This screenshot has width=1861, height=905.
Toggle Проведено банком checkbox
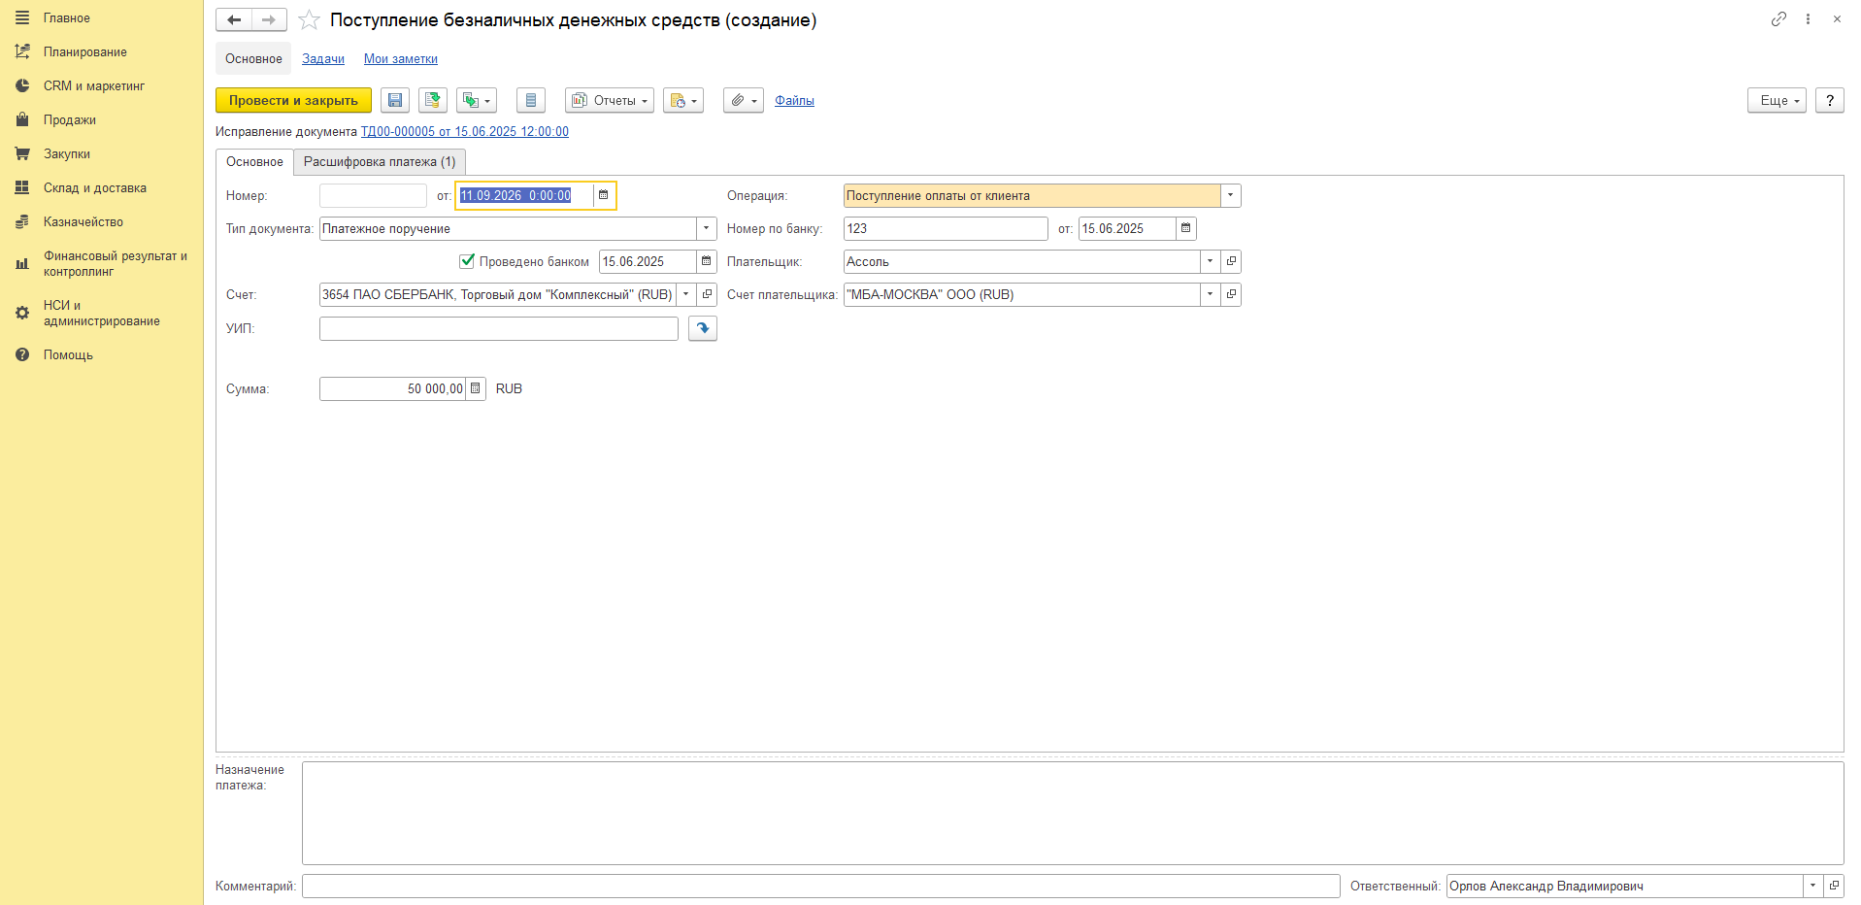click(x=467, y=260)
